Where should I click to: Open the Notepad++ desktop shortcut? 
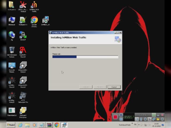point(23,21)
